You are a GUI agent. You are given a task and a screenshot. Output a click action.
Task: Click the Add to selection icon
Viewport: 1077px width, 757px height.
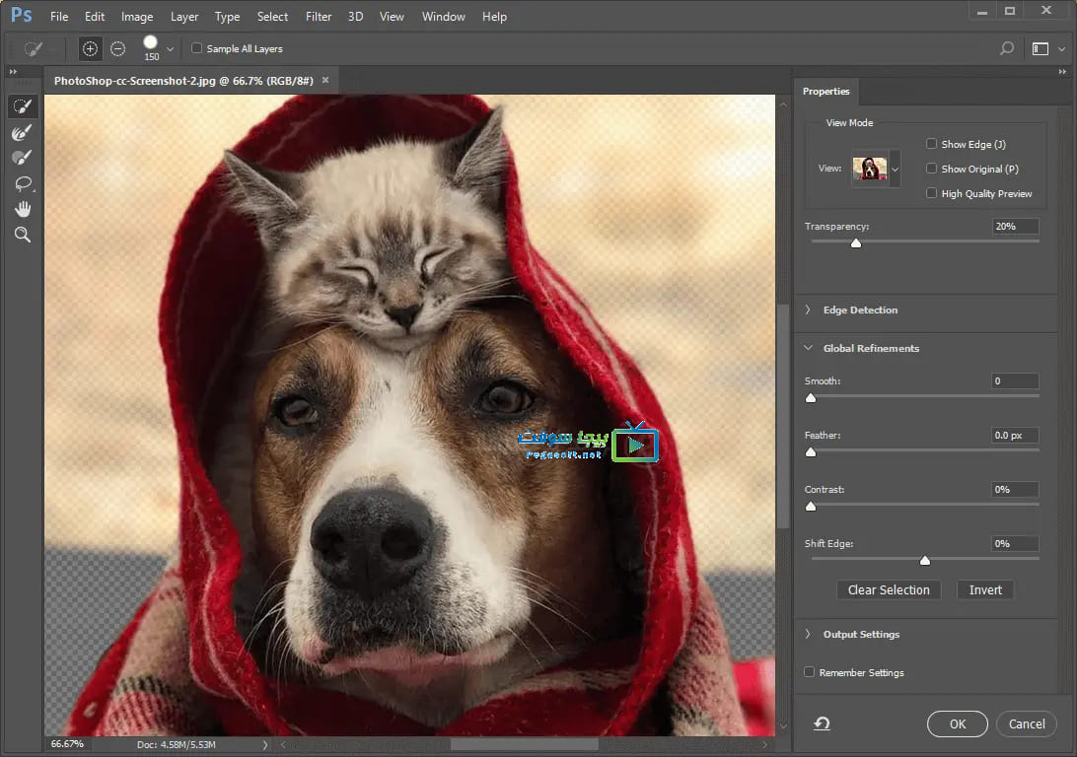[x=90, y=48]
